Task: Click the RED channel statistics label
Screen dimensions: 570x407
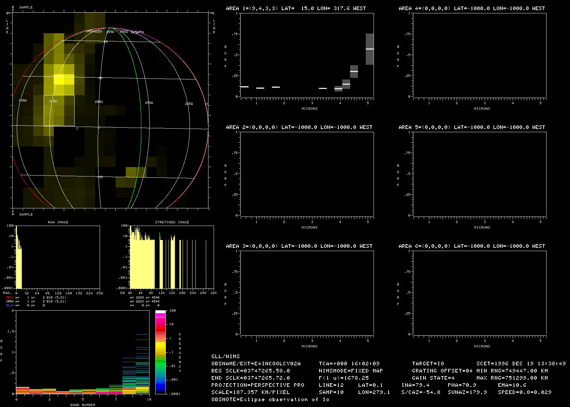Action: 10,298
